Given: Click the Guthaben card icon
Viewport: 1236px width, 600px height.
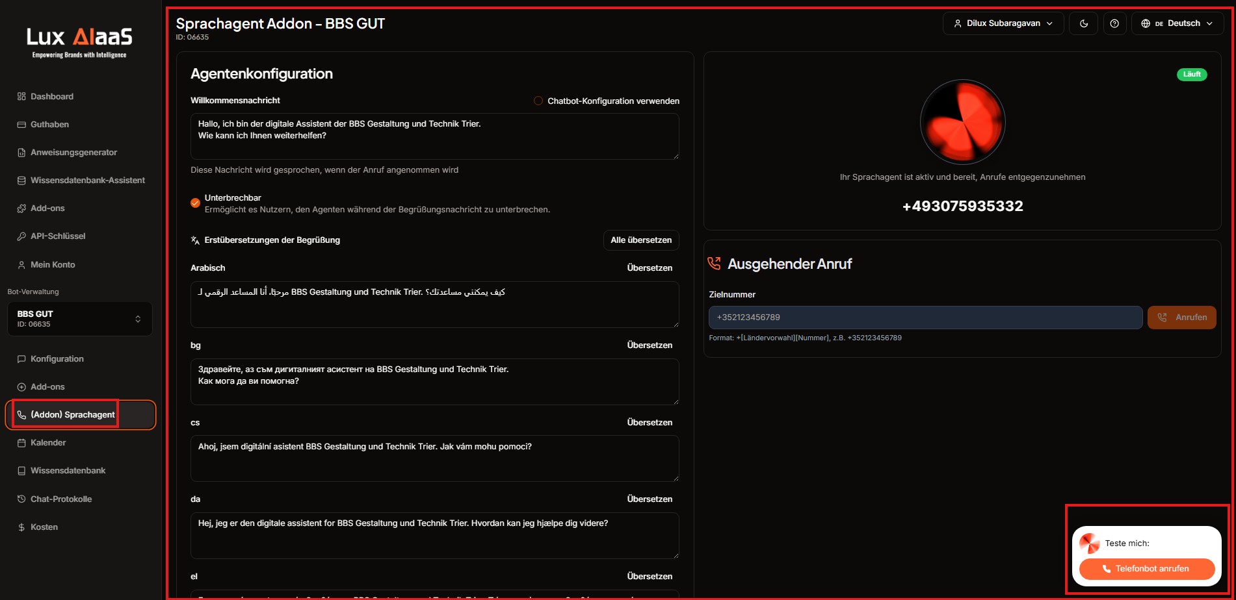Looking at the screenshot, I should coord(21,124).
